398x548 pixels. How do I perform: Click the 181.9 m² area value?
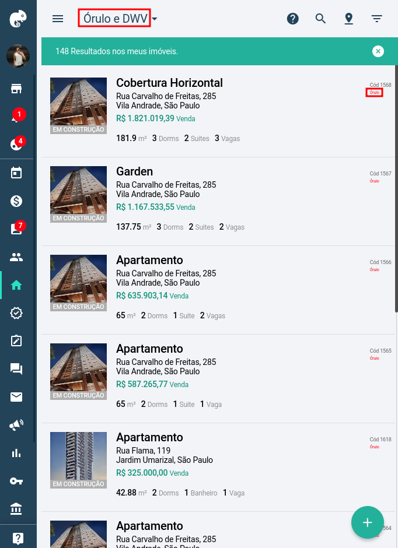(x=131, y=138)
